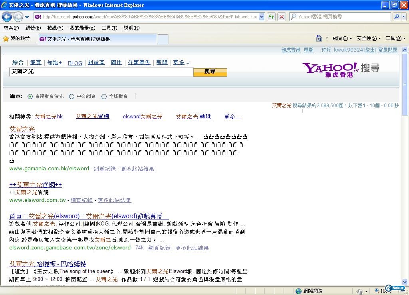Open the 艾爾之光 哈啦板 - 巴哈姆特 result

[48, 264]
